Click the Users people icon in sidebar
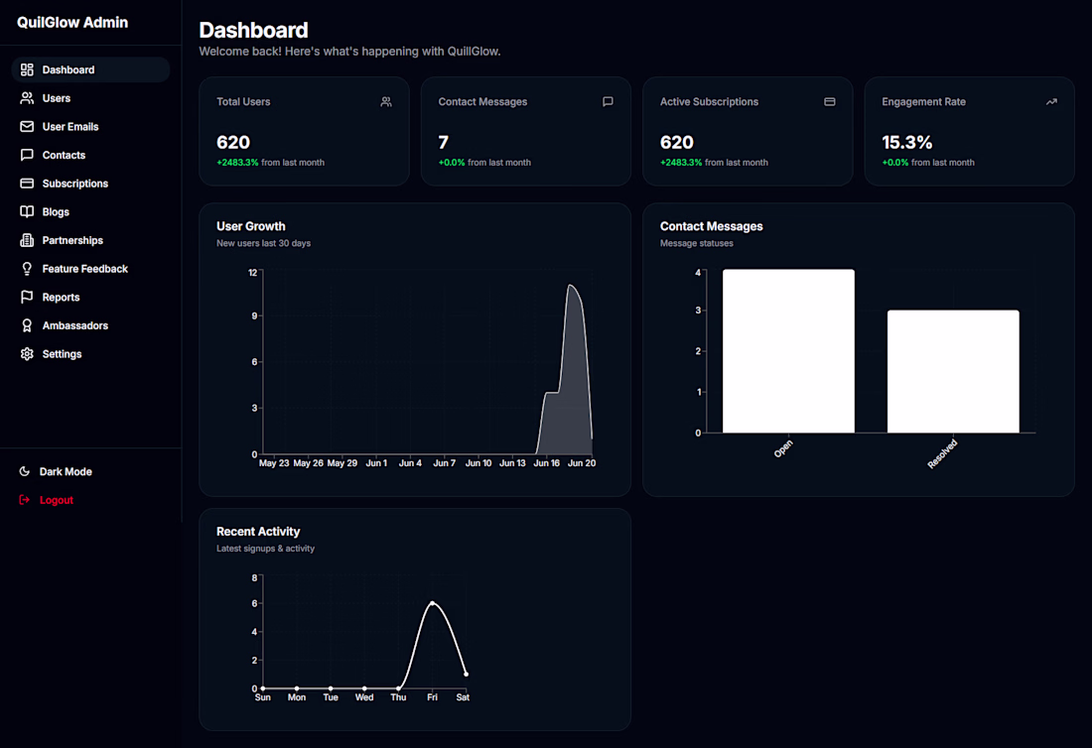Image resolution: width=1092 pixels, height=748 pixels. 27,98
